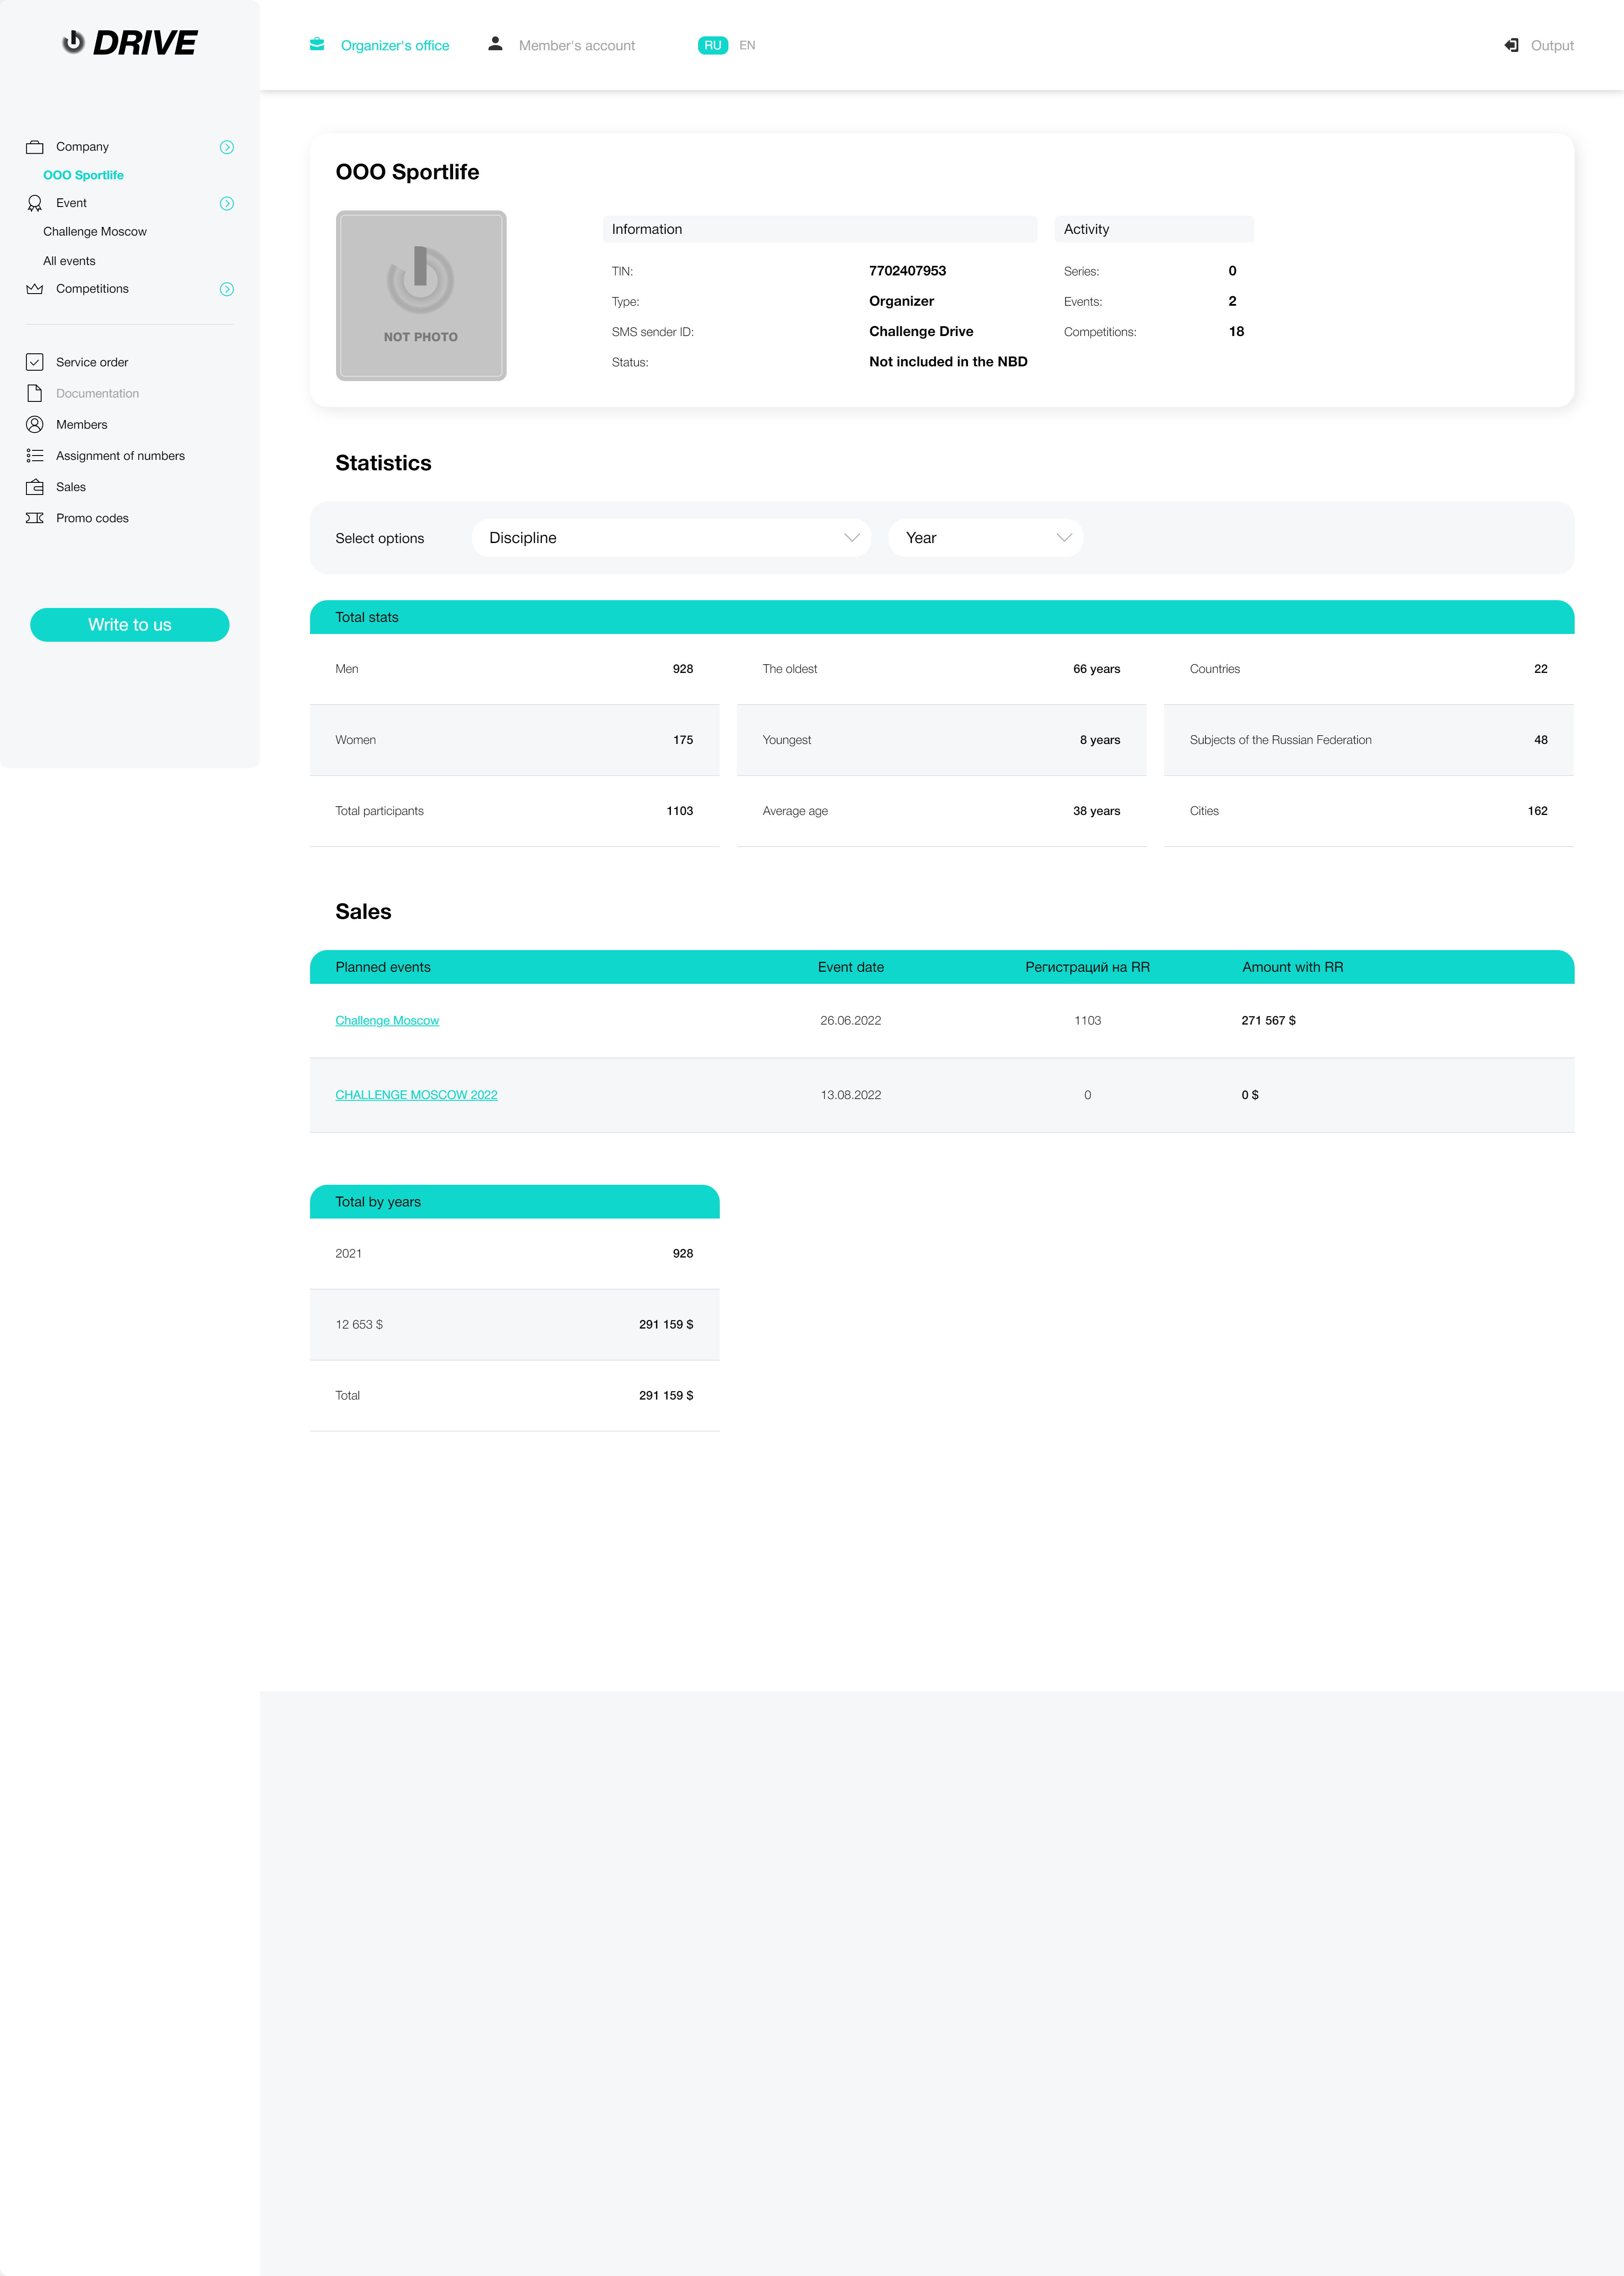
Task: Click the status Not included in the NBD
Action: (948, 362)
